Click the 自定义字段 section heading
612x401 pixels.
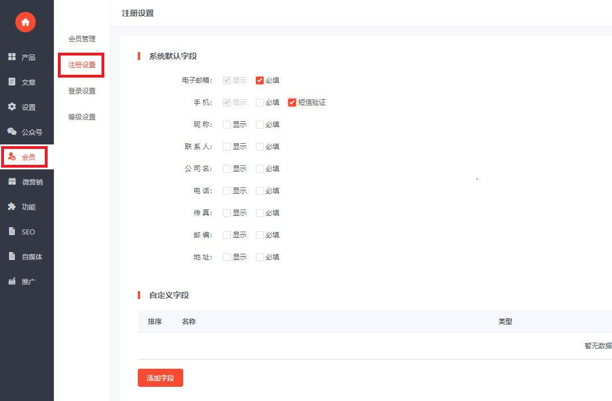point(169,295)
